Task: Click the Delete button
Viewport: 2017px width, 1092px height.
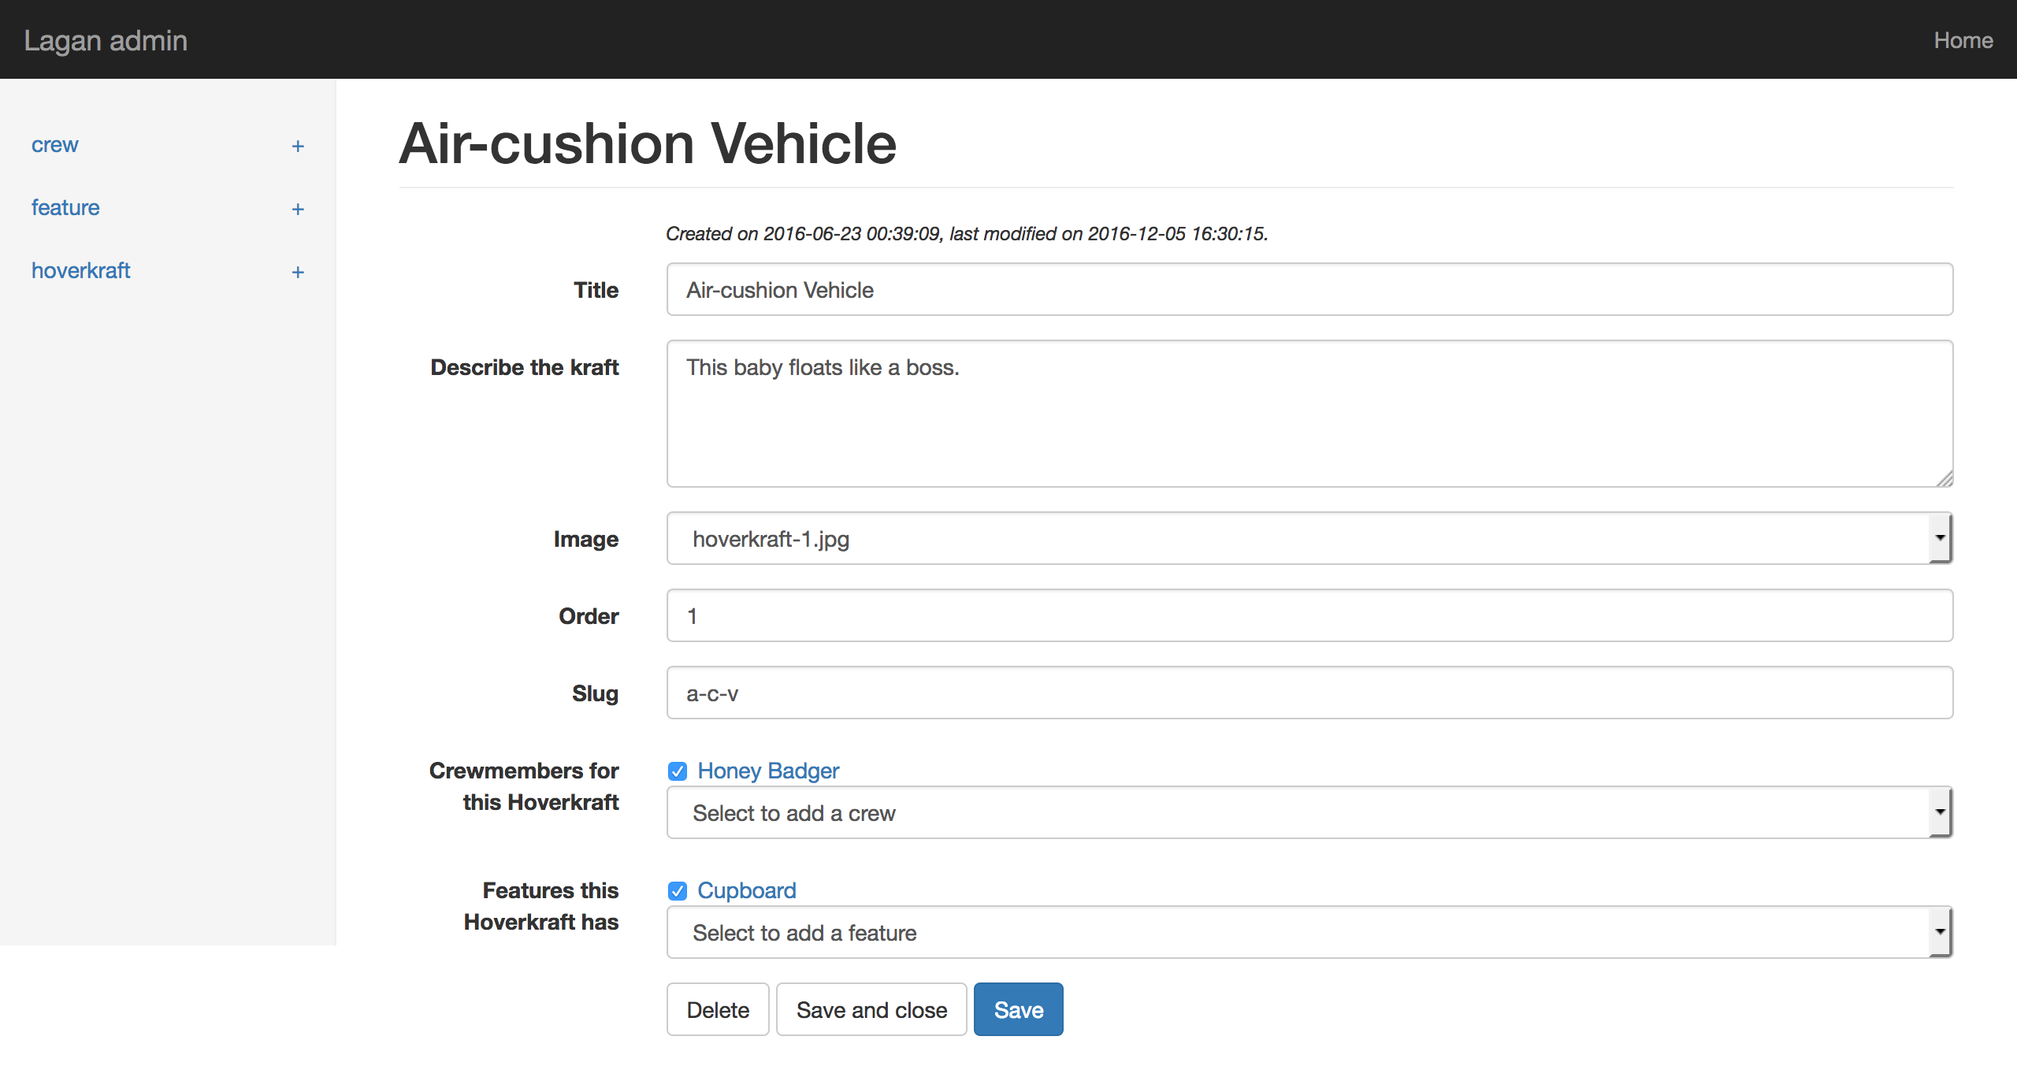Action: coord(717,1009)
